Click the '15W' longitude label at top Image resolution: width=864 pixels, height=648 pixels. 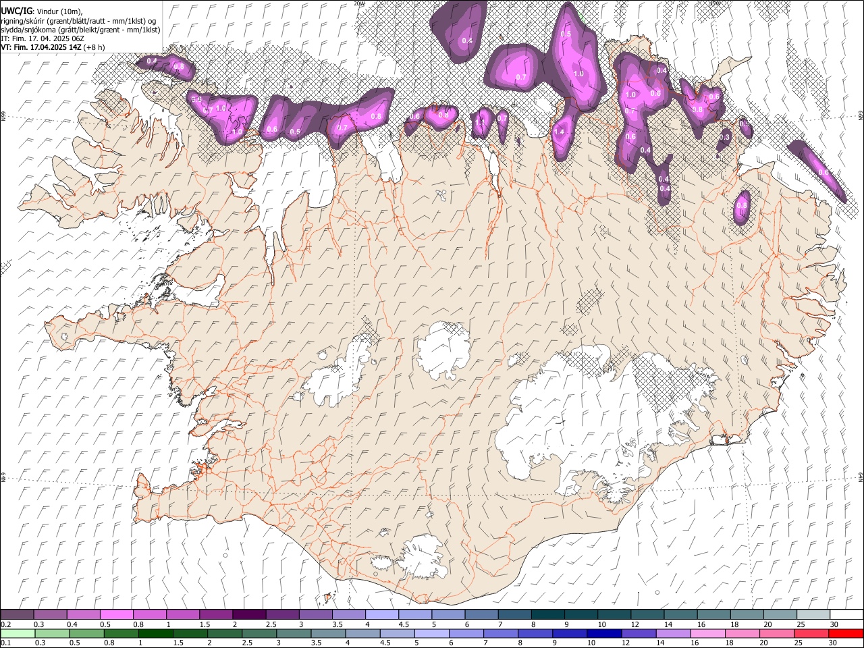(715, 3)
